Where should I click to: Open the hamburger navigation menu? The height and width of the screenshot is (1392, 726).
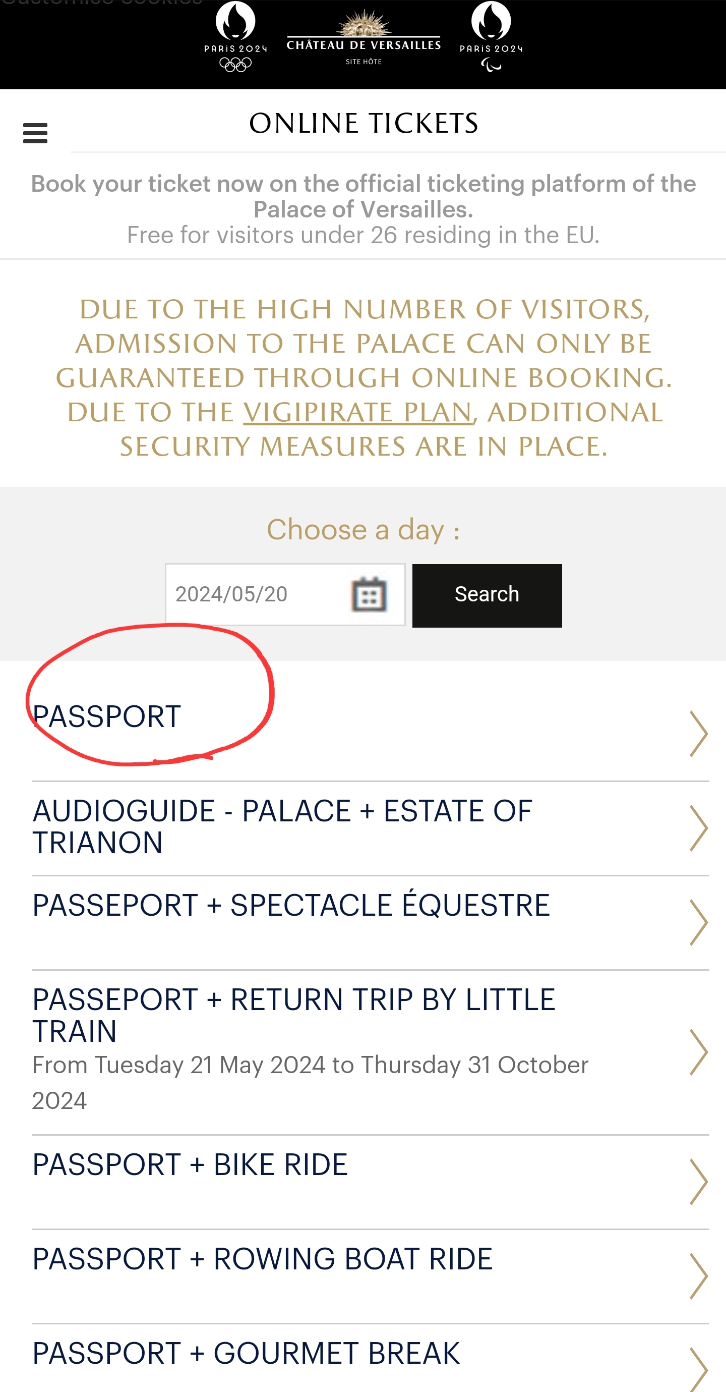click(35, 133)
